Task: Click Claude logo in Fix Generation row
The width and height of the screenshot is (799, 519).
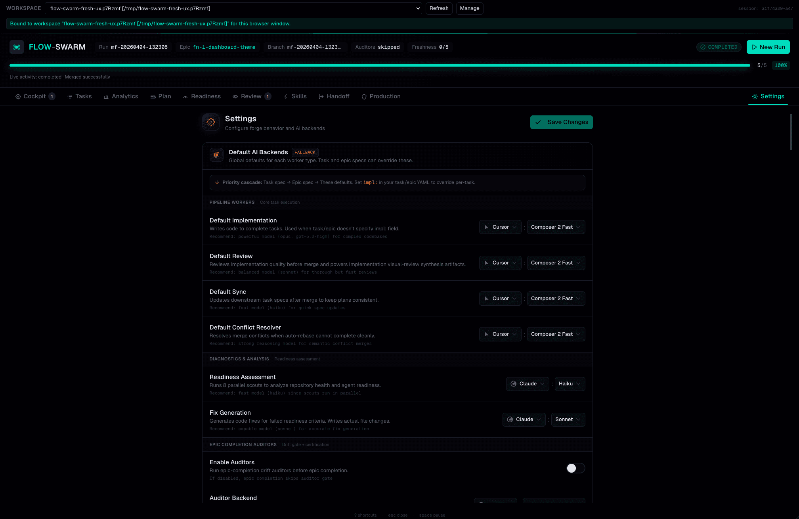Action: (x=510, y=419)
